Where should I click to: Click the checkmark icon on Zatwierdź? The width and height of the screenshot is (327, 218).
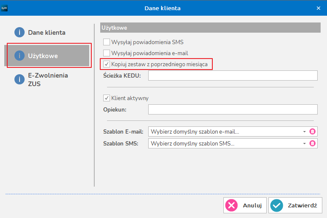pyautogui.click(x=276, y=205)
